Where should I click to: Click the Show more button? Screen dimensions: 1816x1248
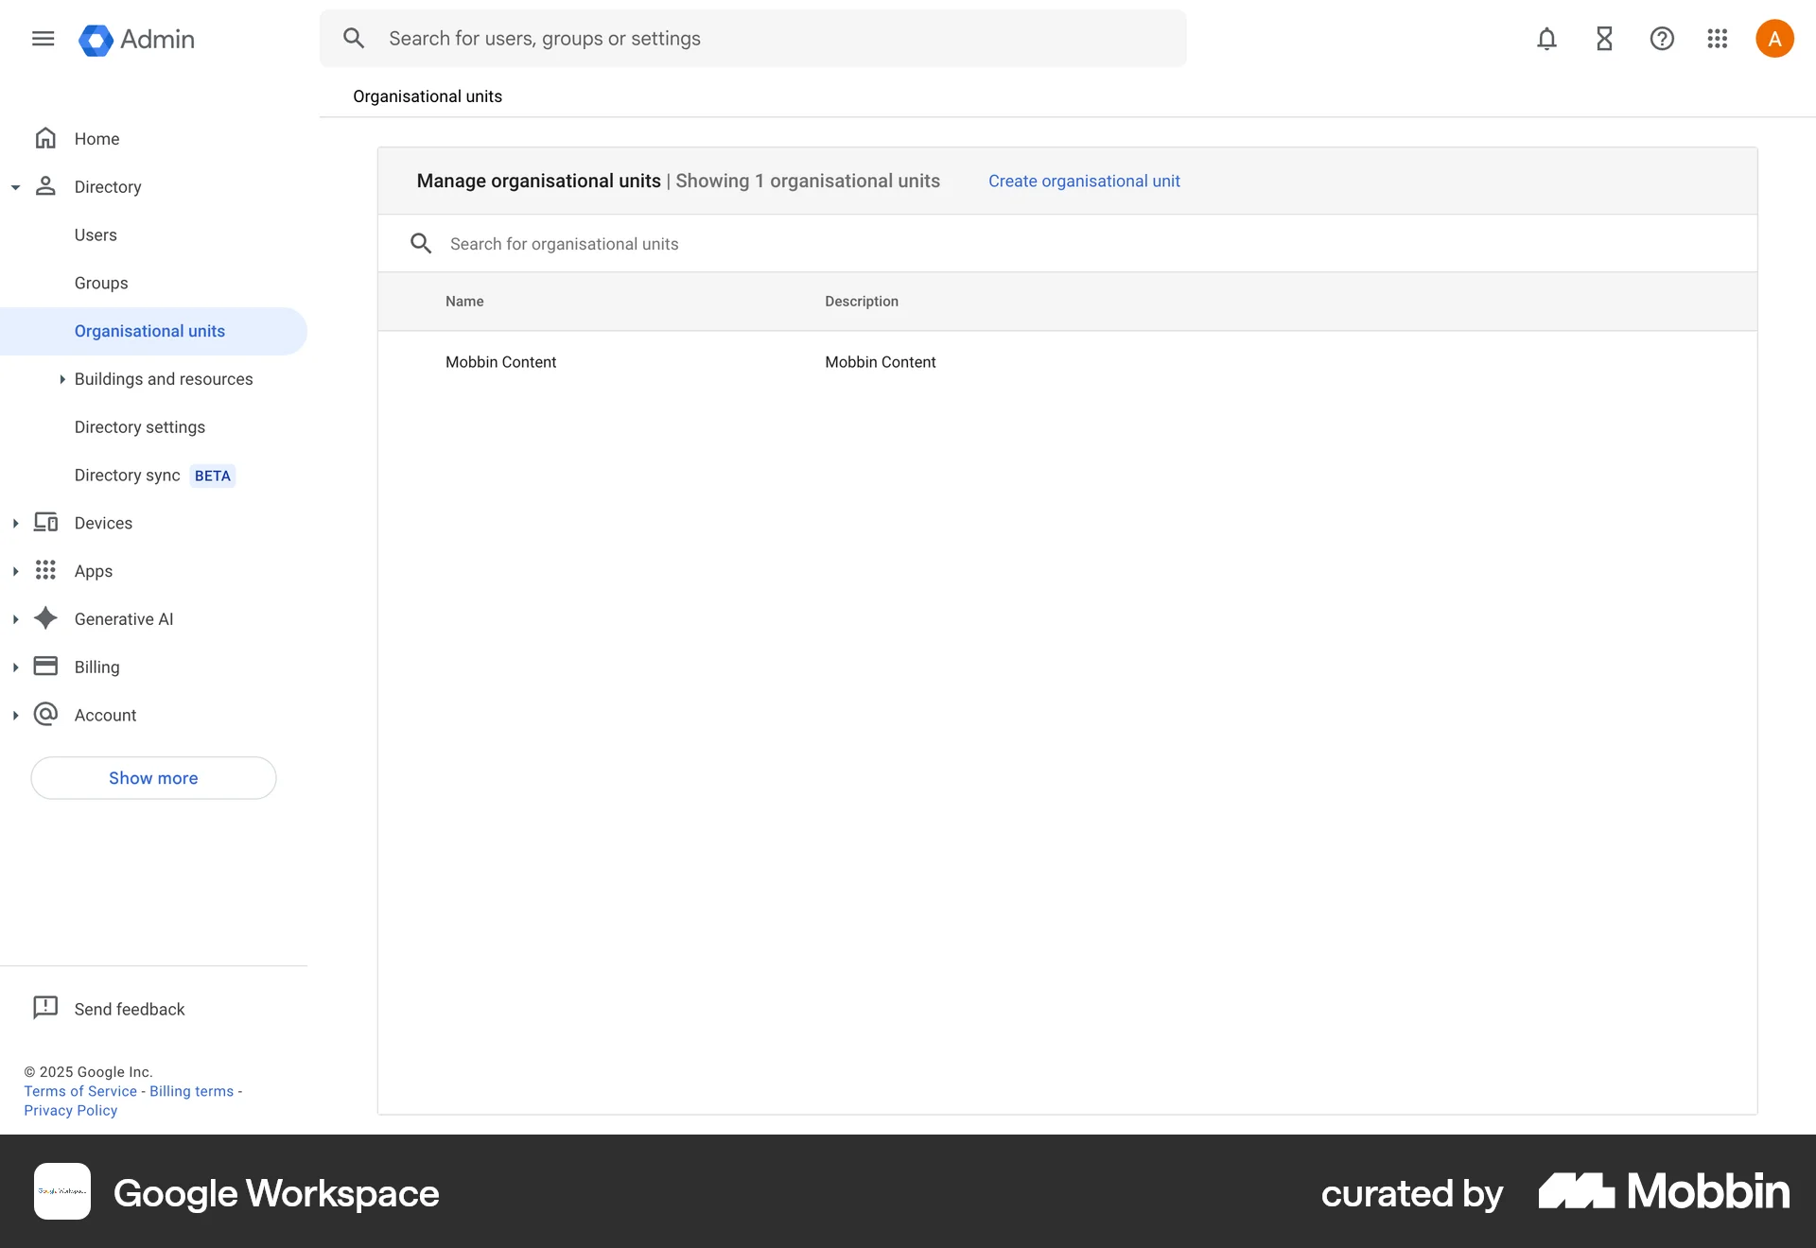point(152,777)
